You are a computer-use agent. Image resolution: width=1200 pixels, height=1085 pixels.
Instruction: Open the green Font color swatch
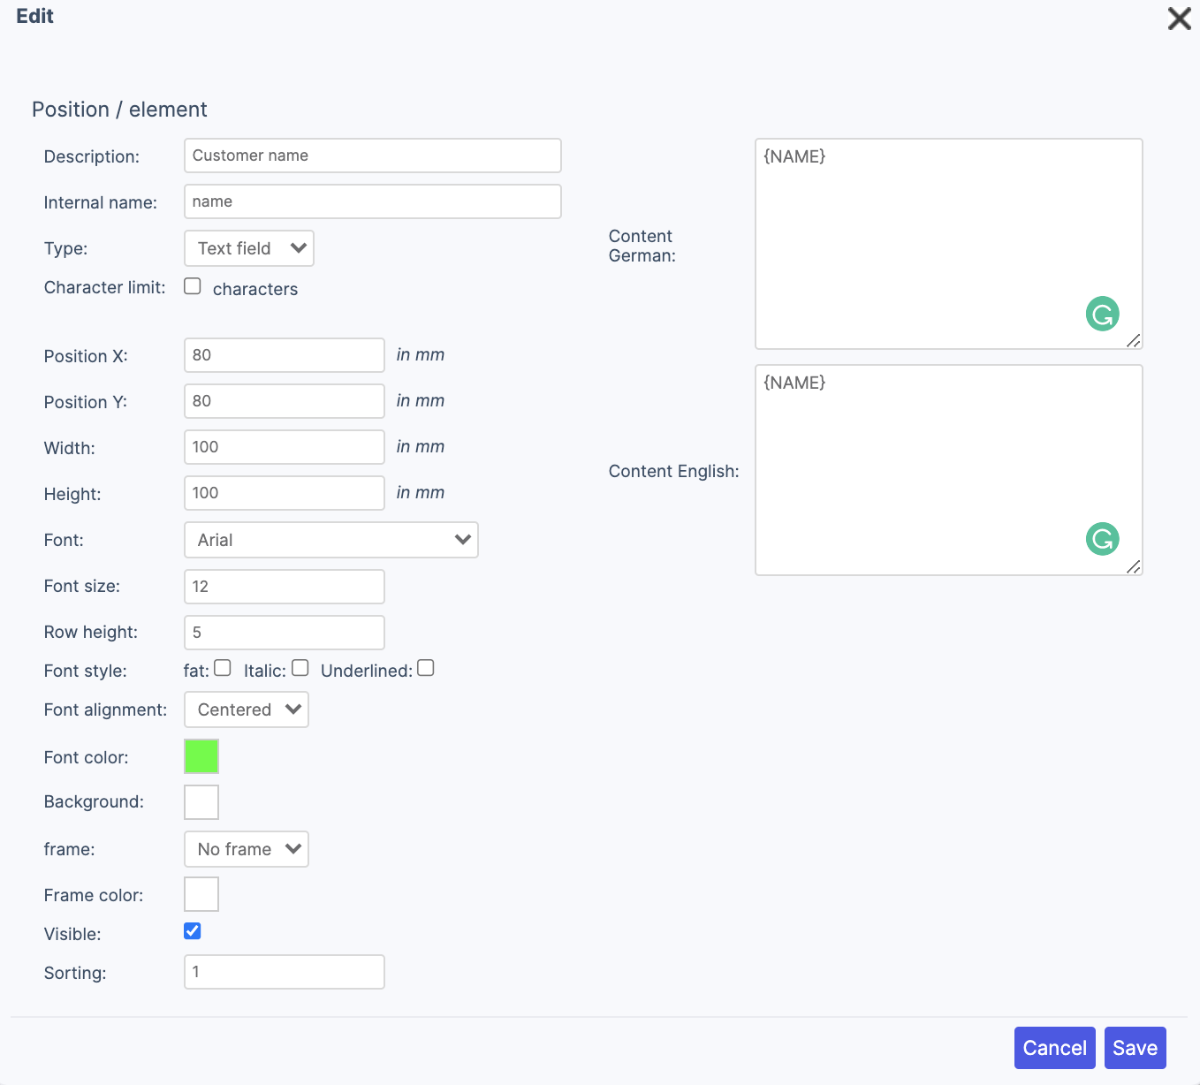coord(201,756)
